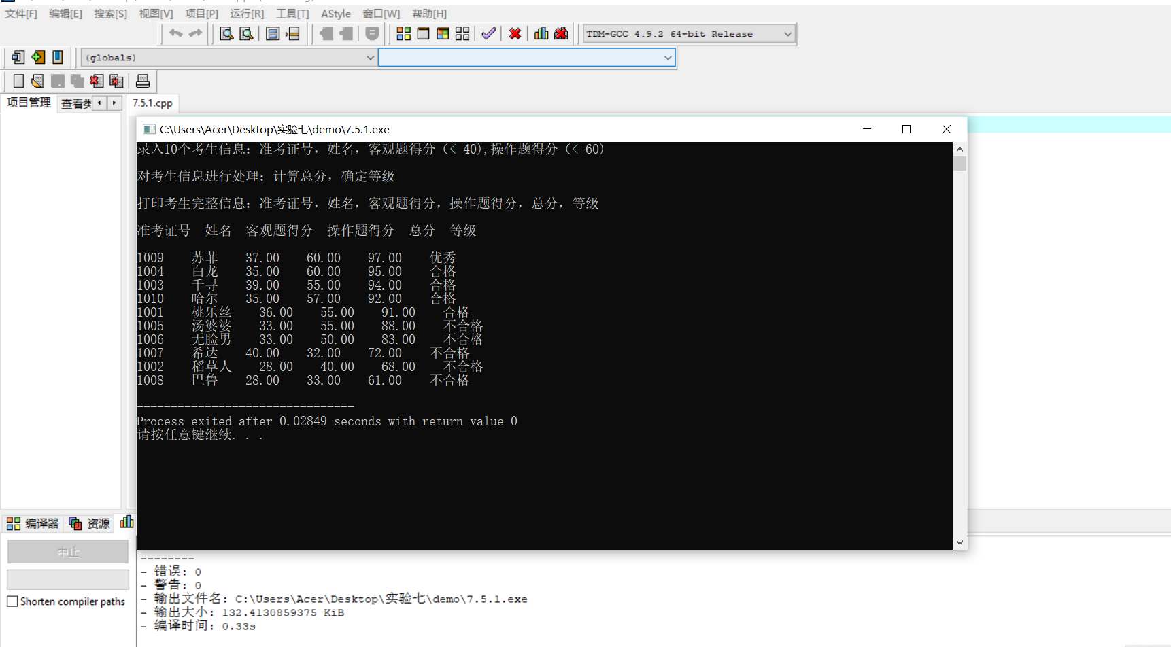
Task: Open the 帮助[H] menu
Action: tap(430, 14)
